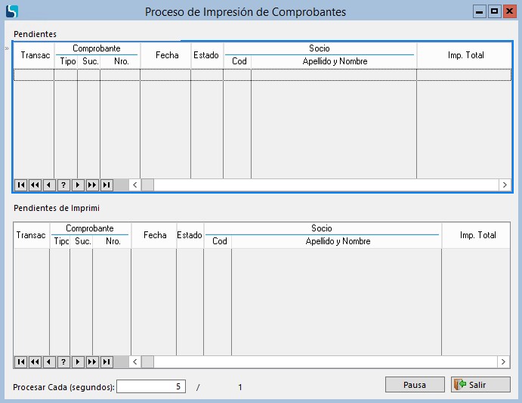
Task: Go to last record in Pendientes navigator
Action: point(107,185)
